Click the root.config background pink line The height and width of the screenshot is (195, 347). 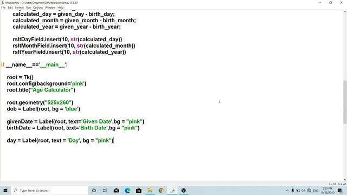[x=47, y=83]
